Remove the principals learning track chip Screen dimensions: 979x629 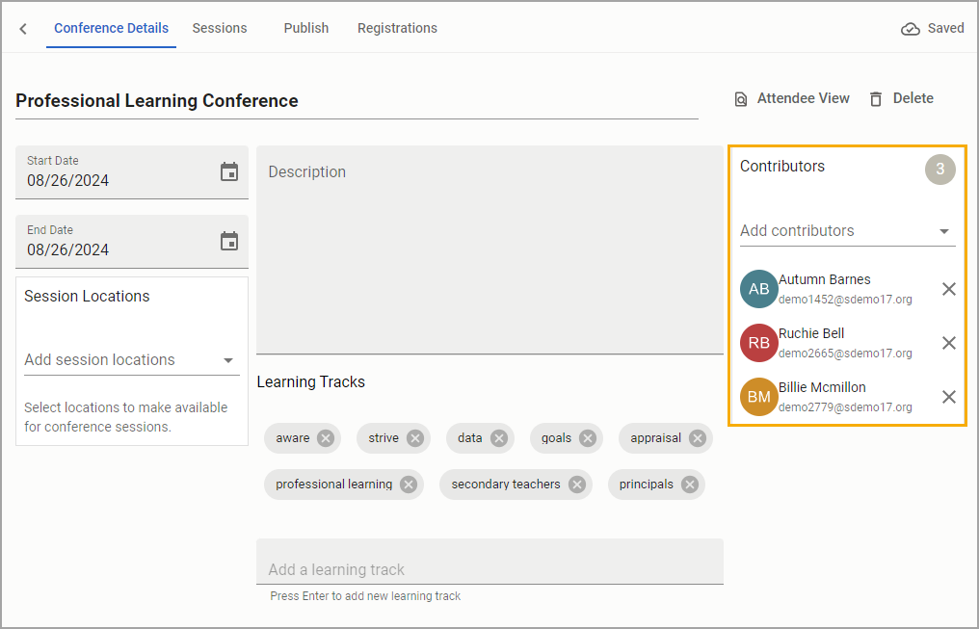[689, 485]
